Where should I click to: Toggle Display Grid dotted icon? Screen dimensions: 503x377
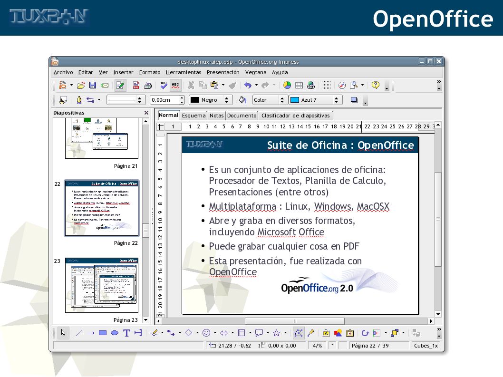pyautogui.click(x=327, y=85)
